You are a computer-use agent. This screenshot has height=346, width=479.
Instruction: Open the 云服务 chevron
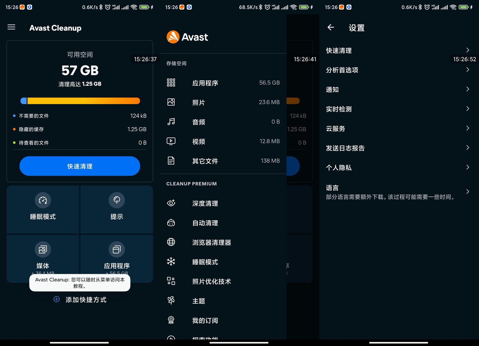pyautogui.click(x=467, y=128)
